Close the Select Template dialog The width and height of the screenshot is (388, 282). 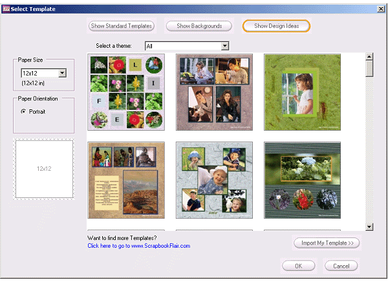[x=381, y=9]
